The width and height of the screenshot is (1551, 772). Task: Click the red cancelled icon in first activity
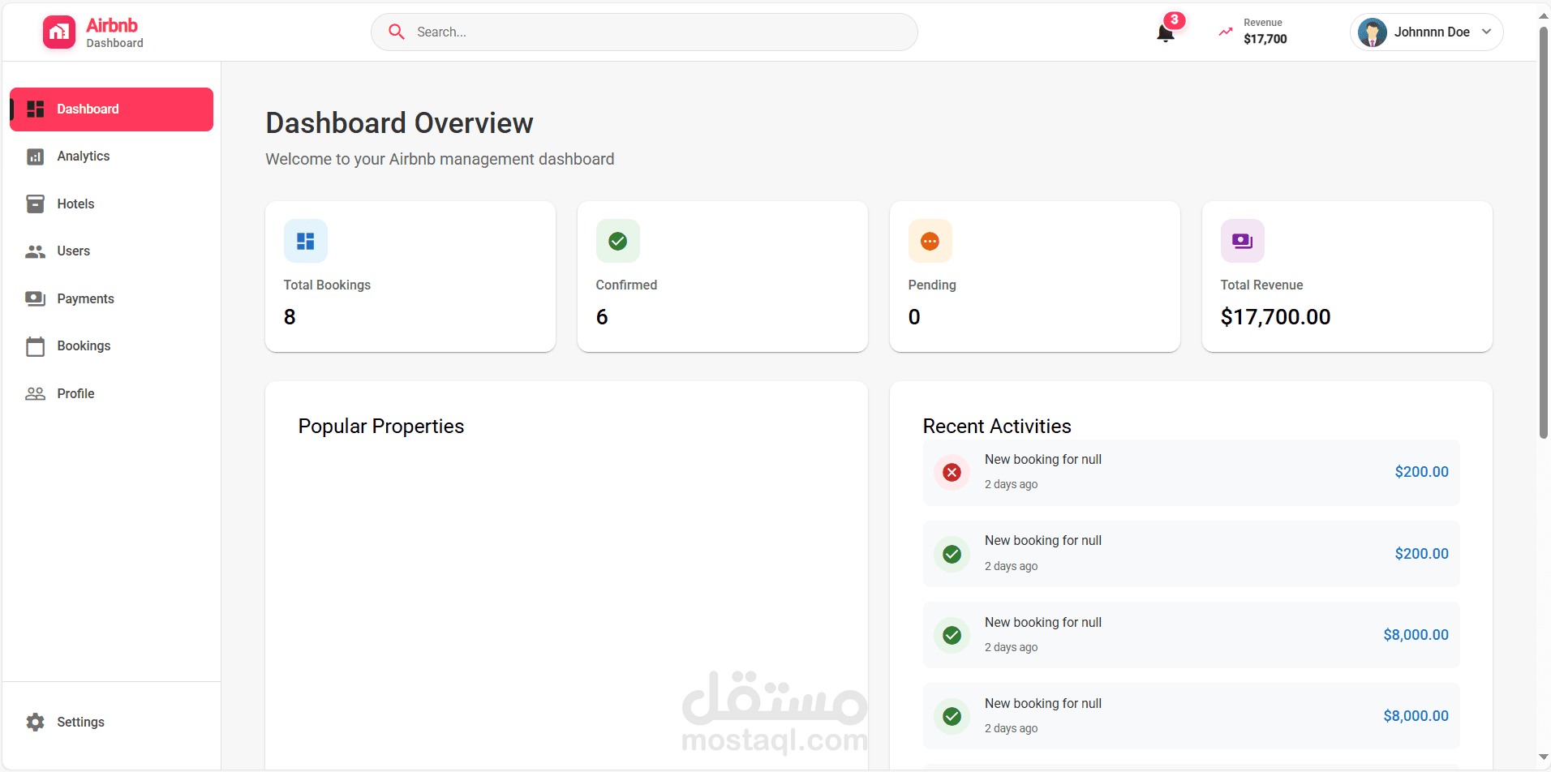pyautogui.click(x=952, y=473)
